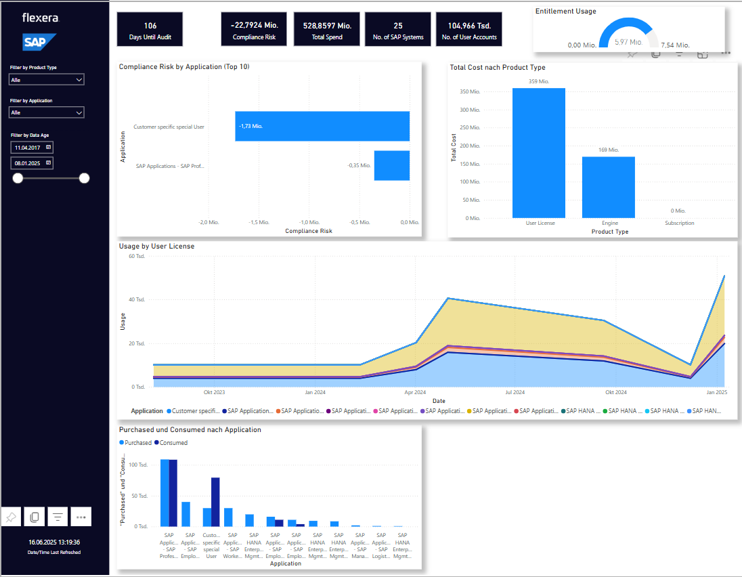Viewport: 742px width, 577px height.
Task: Select the No. of SAP Systems card
Action: (398, 29)
